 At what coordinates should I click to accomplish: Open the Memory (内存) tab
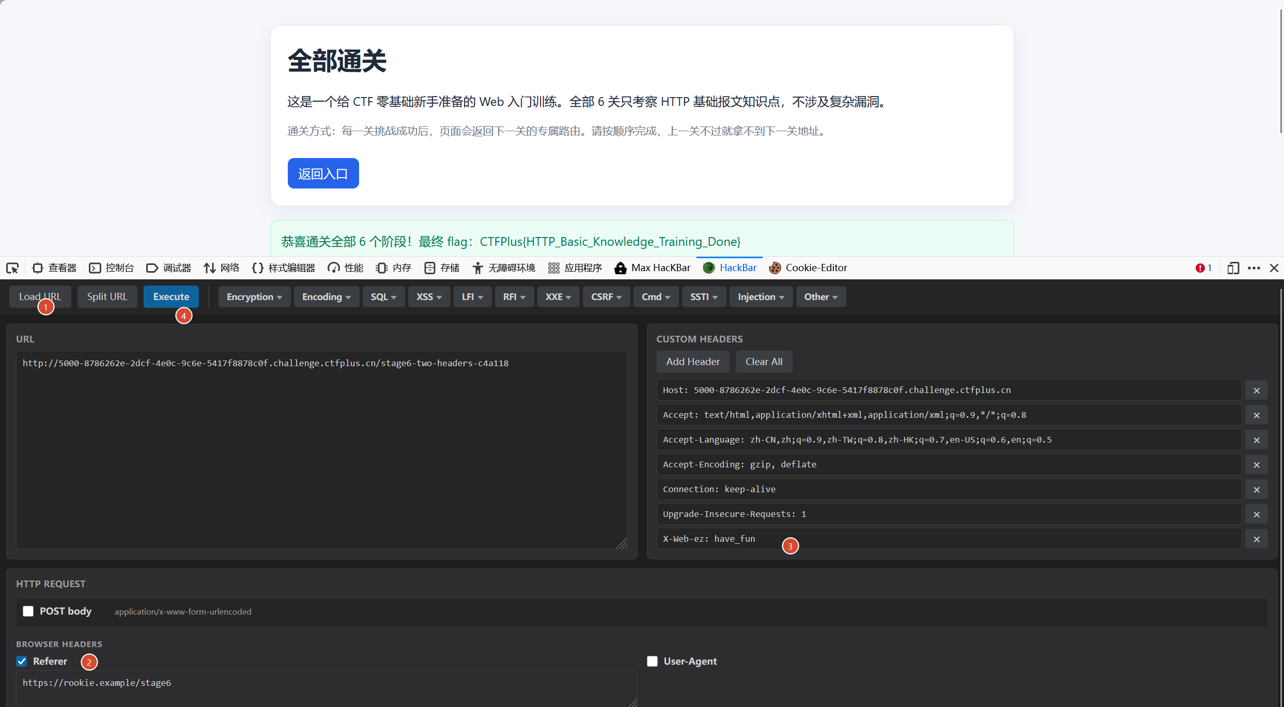pos(393,268)
